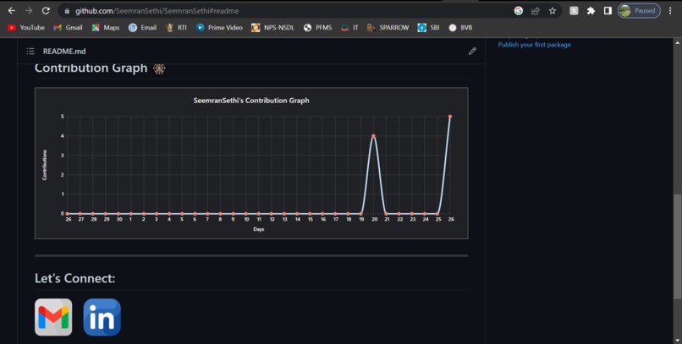Click Publish your first package link
The width and height of the screenshot is (682, 344).
click(x=534, y=44)
